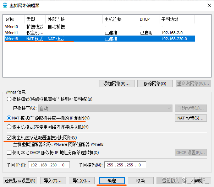Enable 使用本地 DHCP 服务 checkbox

[9, 152]
